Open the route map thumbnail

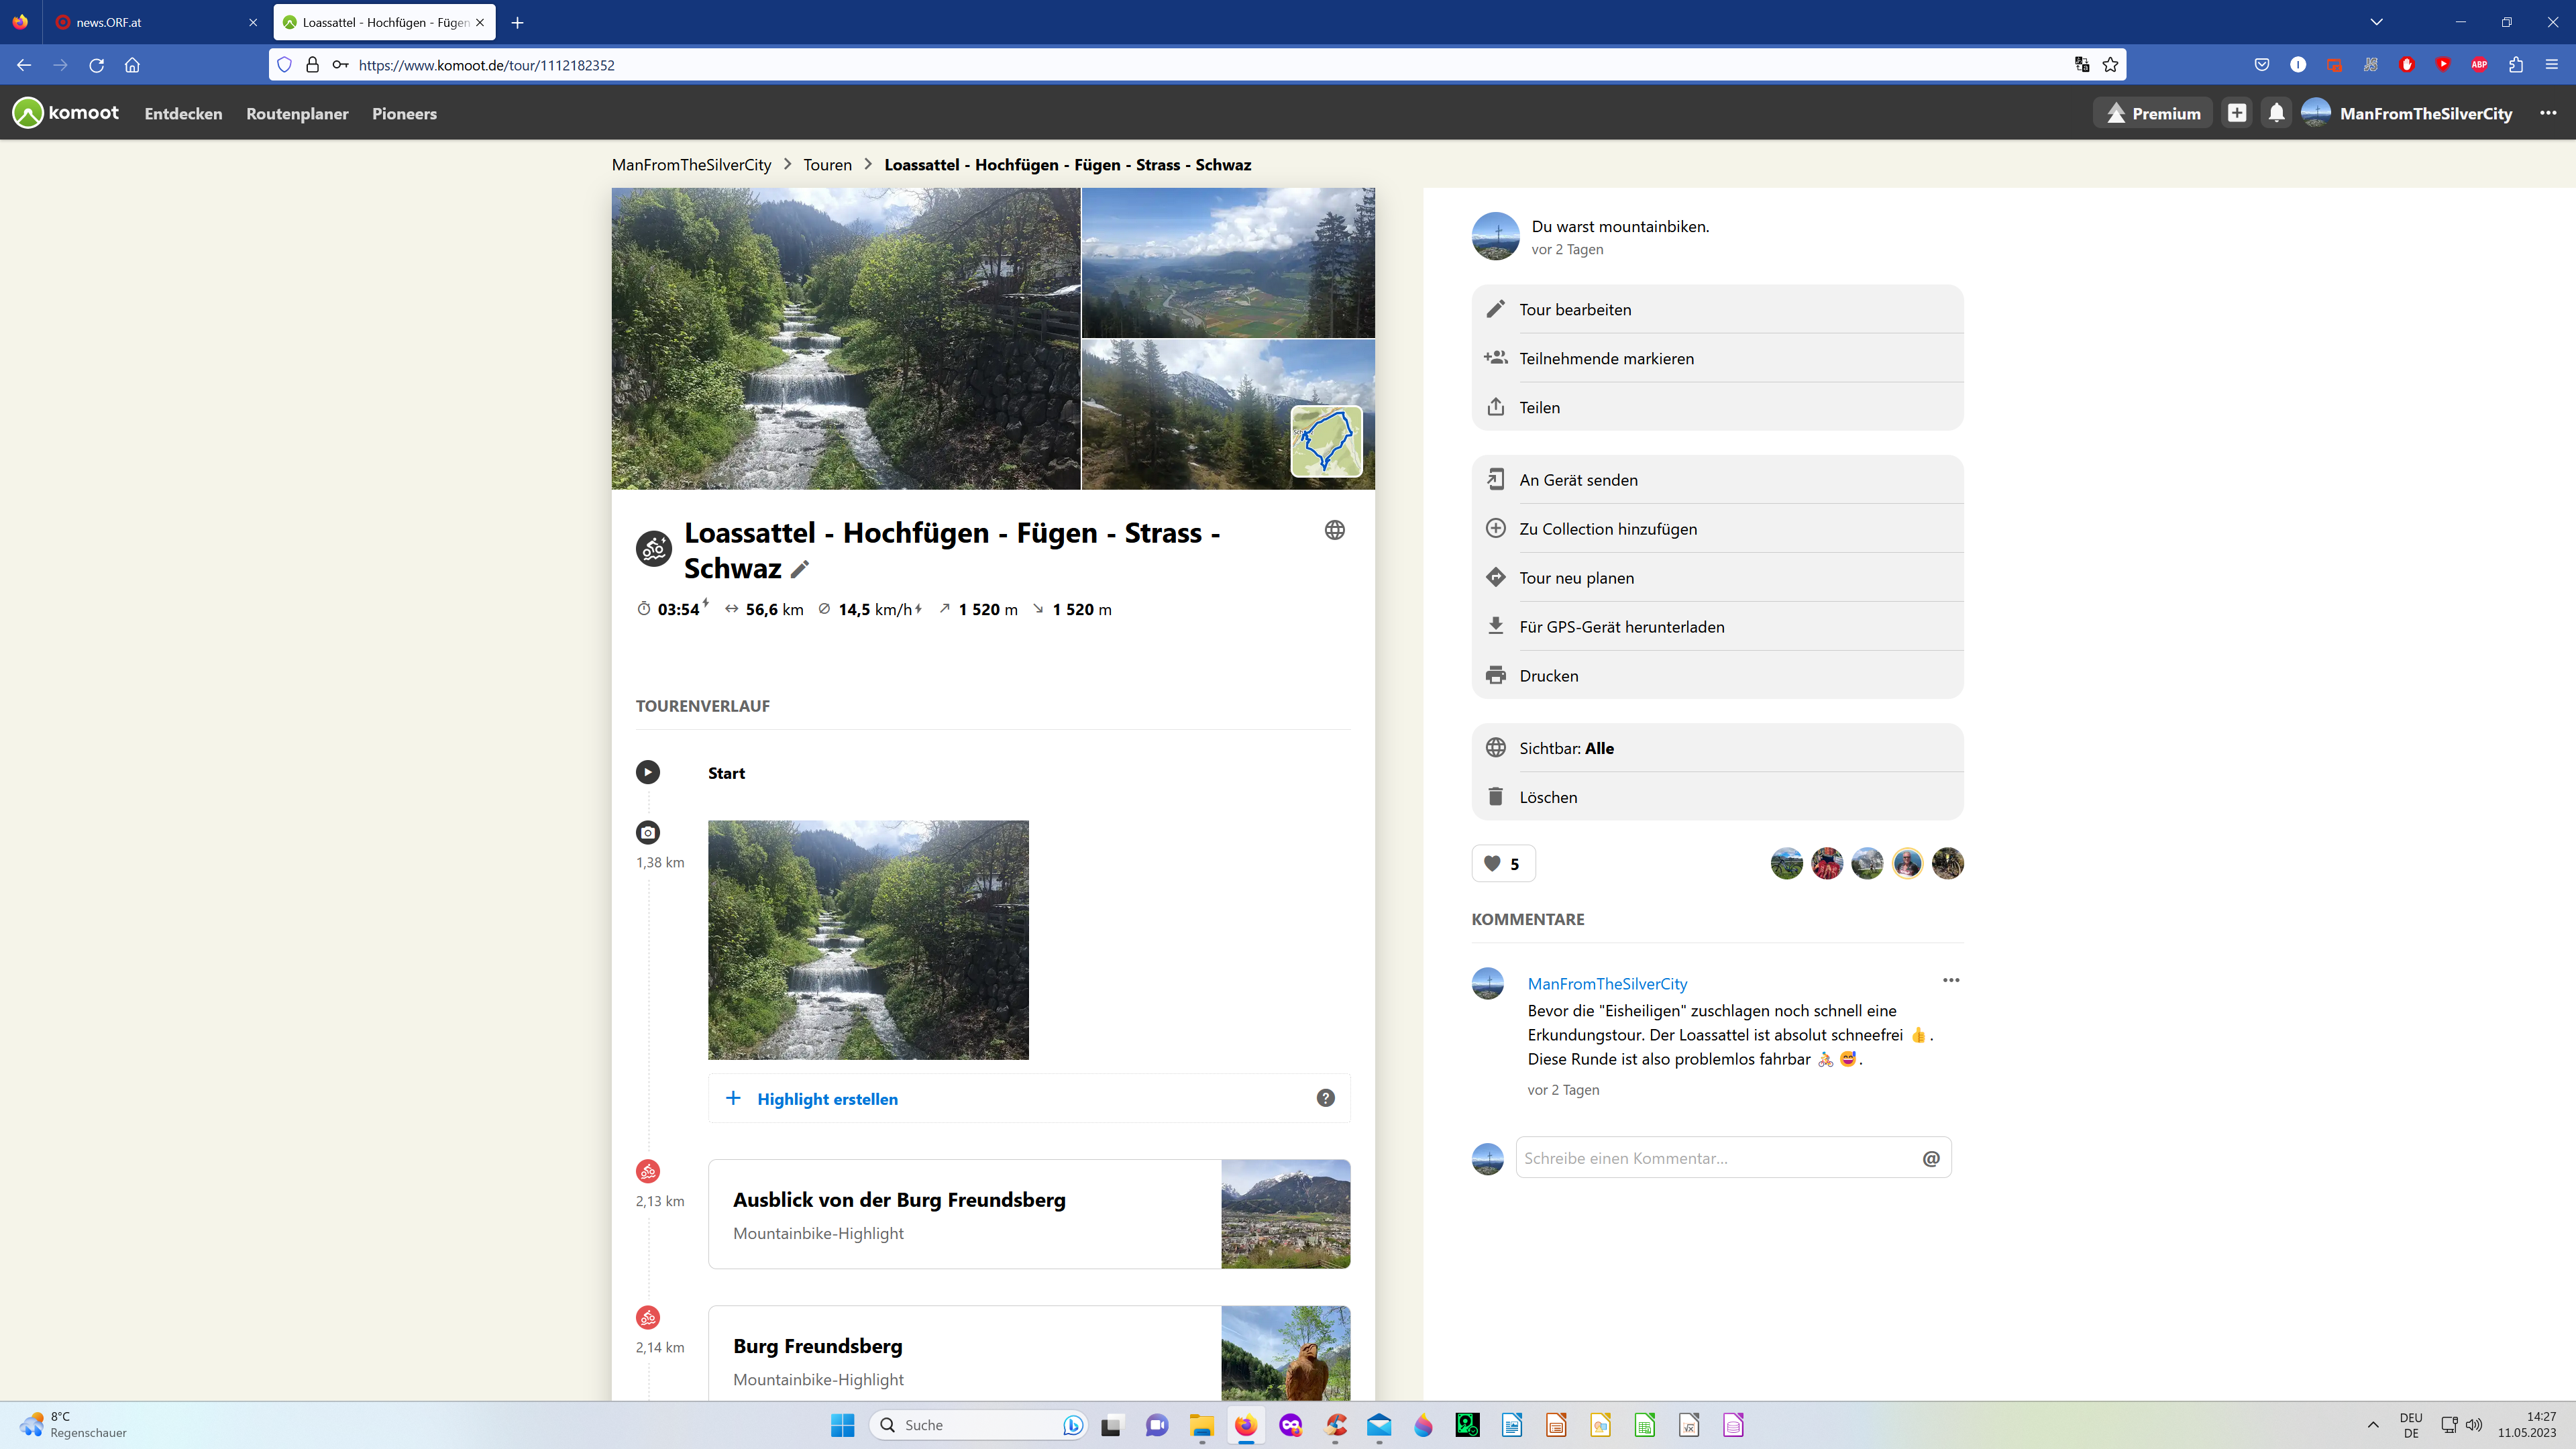point(1326,441)
